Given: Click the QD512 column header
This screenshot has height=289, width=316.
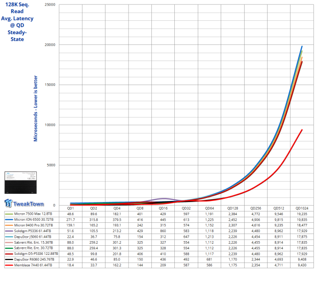Looking at the screenshot, I should (x=279, y=208).
